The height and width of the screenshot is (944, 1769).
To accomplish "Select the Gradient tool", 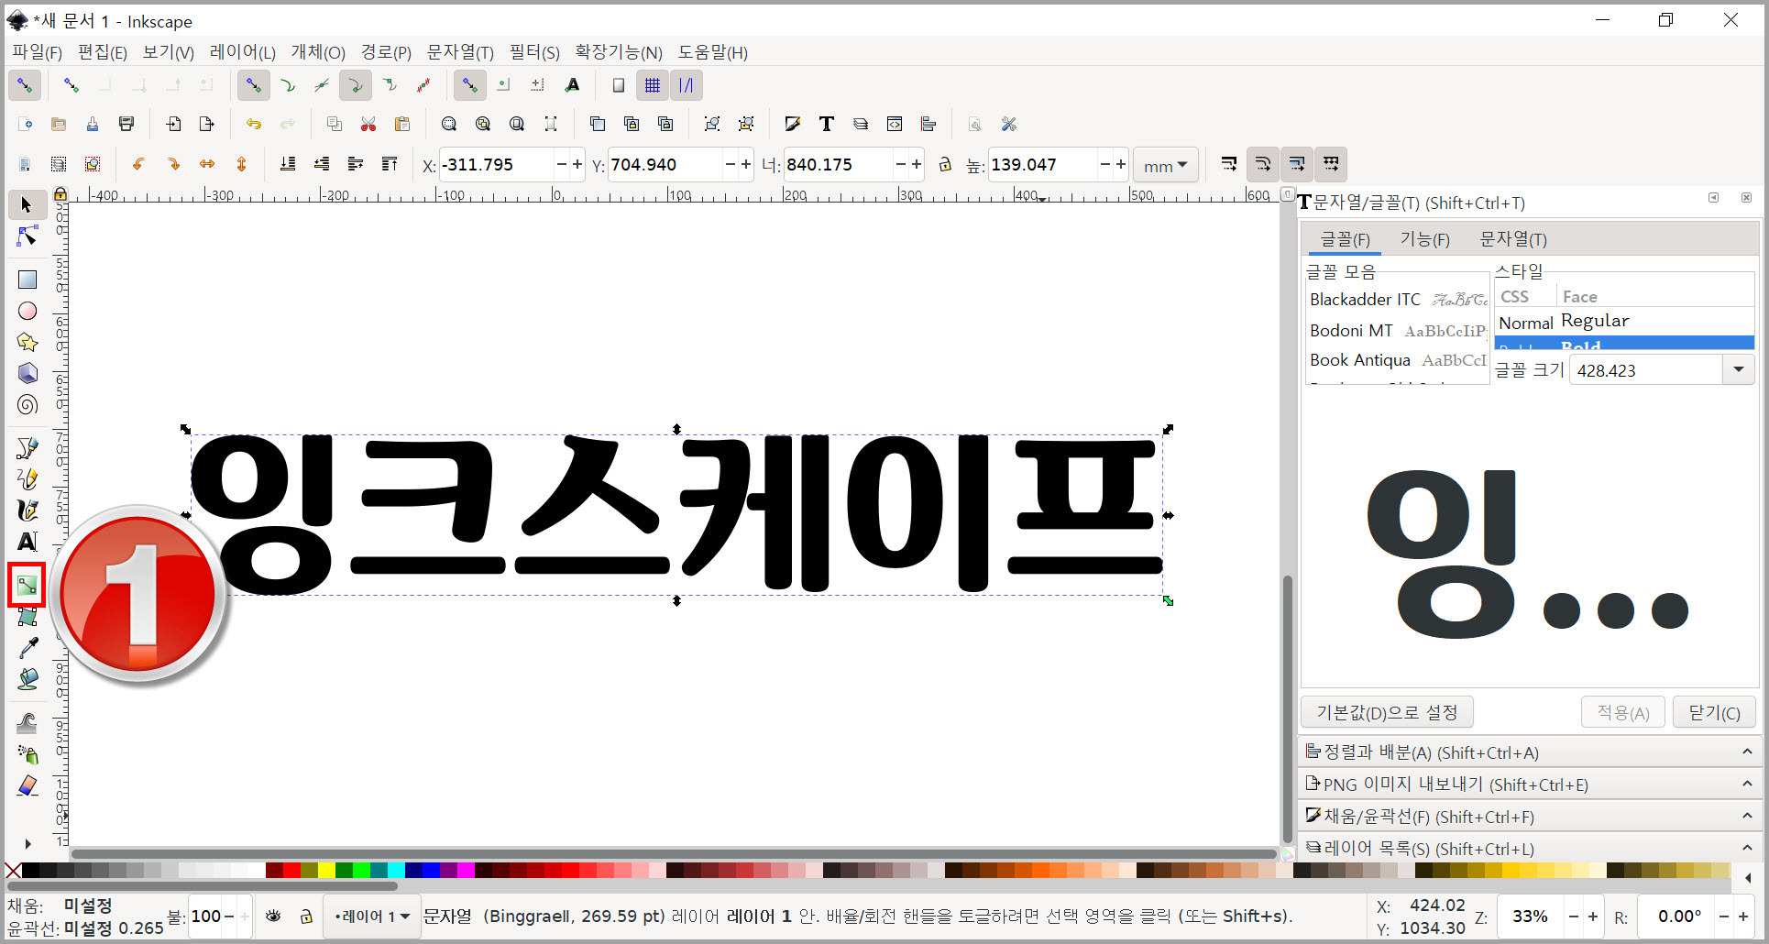I will pyautogui.click(x=27, y=585).
